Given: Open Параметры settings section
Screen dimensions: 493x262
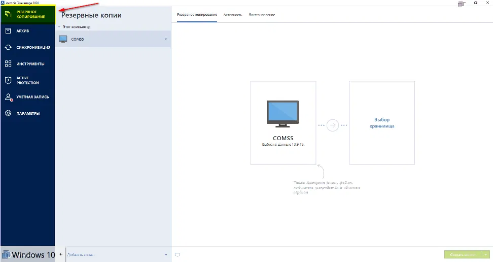Looking at the screenshot, I should coord(28,113).
